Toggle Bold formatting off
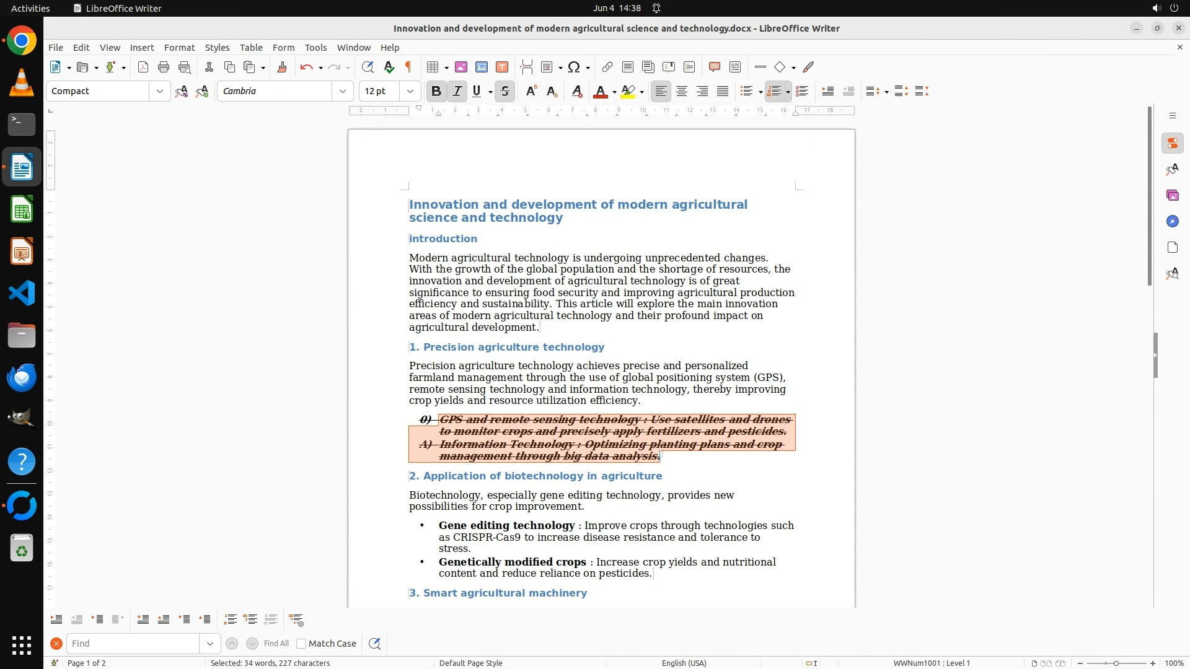 point(436,91)
